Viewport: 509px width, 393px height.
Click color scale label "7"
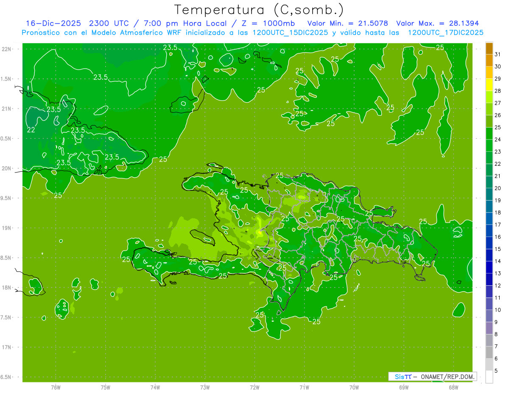point(496,346)
